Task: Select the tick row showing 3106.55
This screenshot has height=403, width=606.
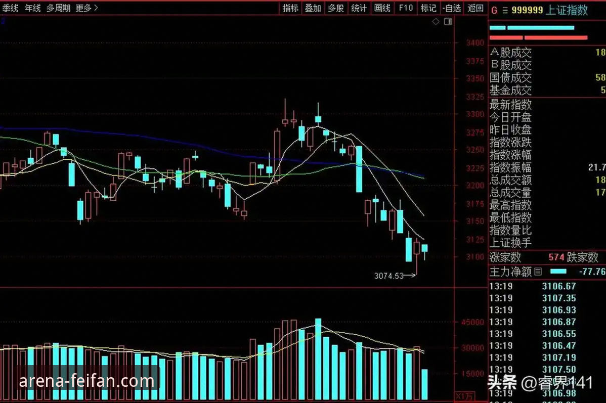Action: (x=547, y=334)
